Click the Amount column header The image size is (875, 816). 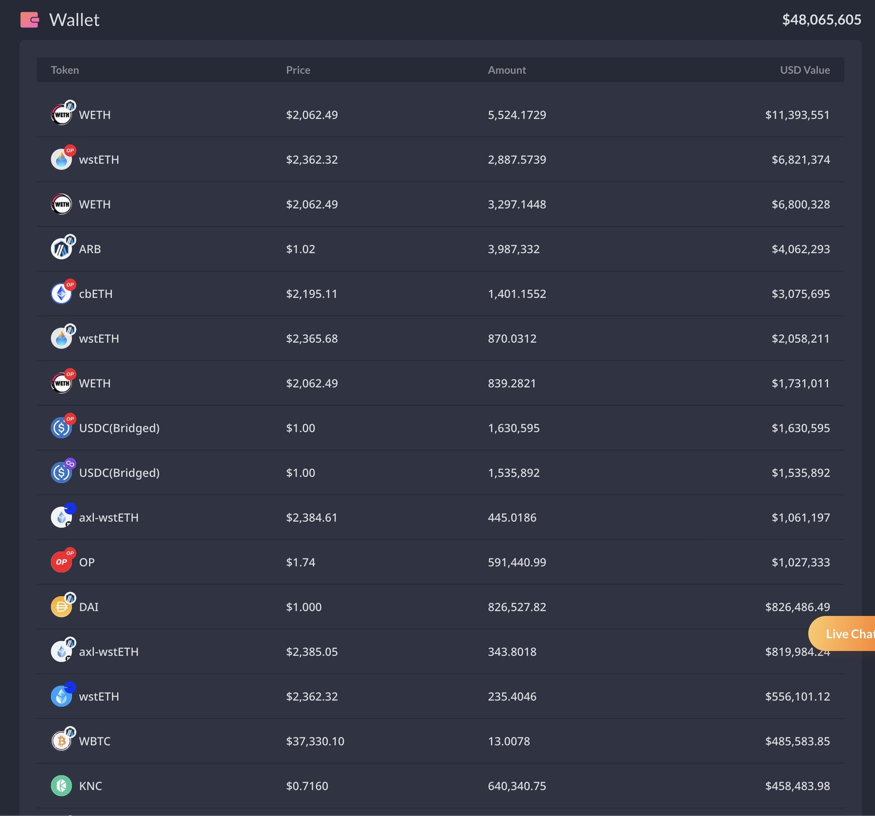[506, 70]
